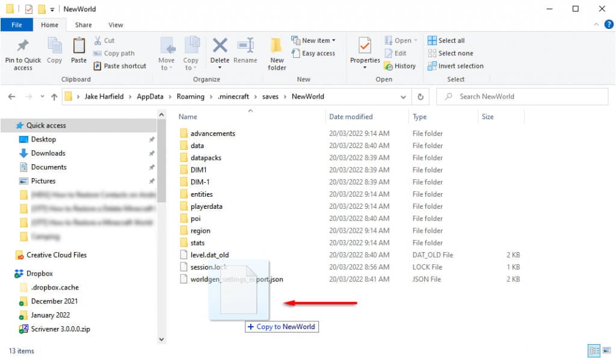Switch to the View ribbon tab
Viewport: 616px width, 358px height.
115,25
